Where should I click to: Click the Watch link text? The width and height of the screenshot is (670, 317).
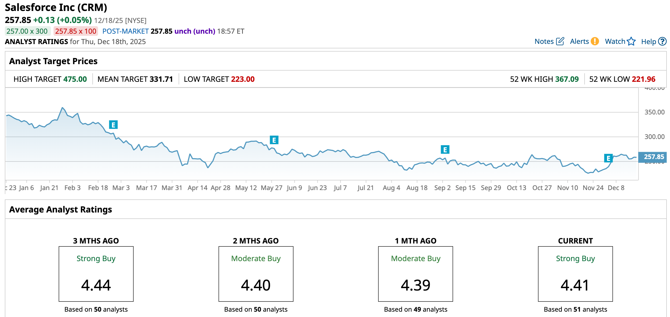point(615,41)
